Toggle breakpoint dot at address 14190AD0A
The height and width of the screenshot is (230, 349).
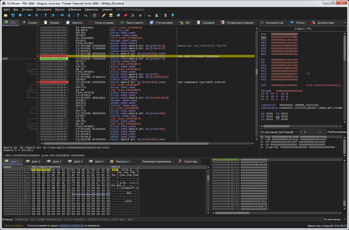(38, 56)
